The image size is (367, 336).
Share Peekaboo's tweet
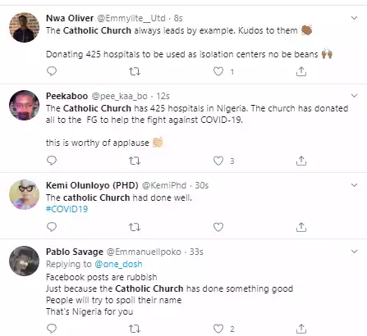click(x=301, y=161)
